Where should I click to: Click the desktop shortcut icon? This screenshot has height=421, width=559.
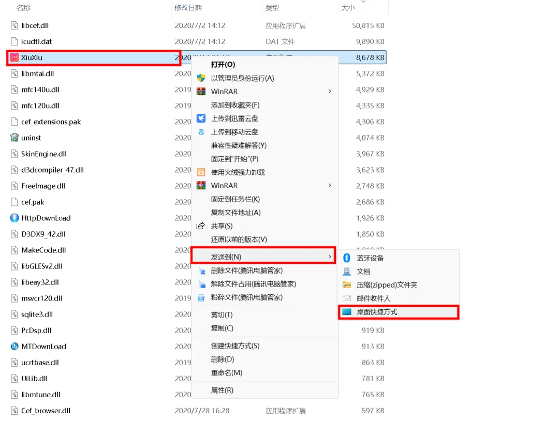pyautogui.click(x=346, y=312)
